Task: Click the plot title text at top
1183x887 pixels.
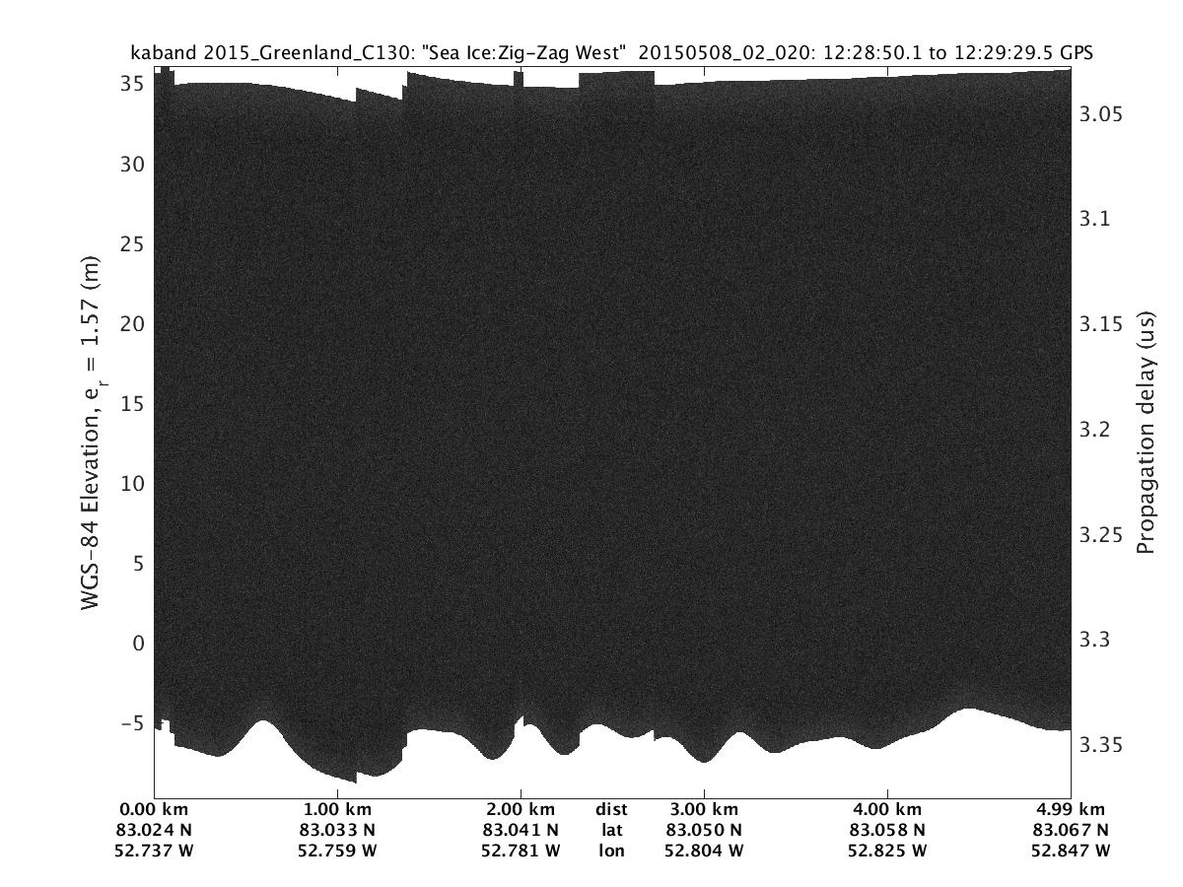Action: coord(611,52)
